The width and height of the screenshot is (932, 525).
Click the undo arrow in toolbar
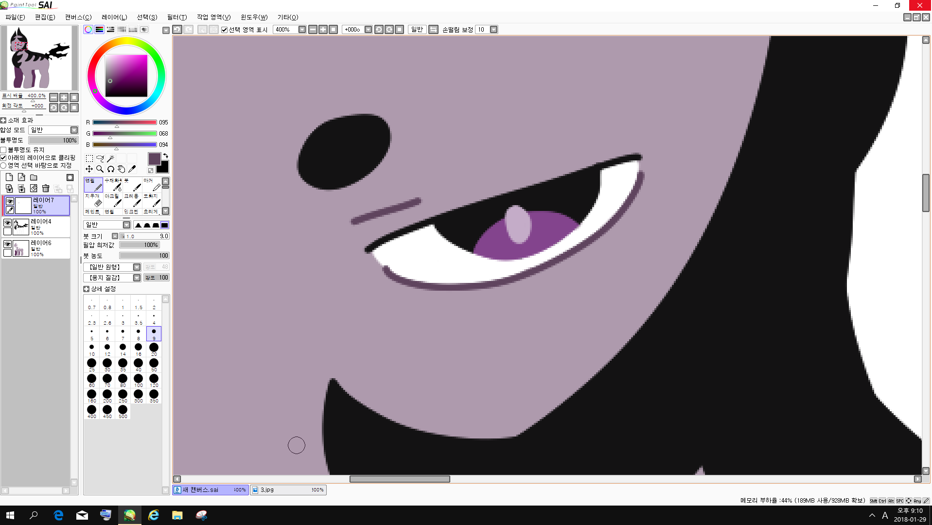pyautogui.click(x=177, y=30)
